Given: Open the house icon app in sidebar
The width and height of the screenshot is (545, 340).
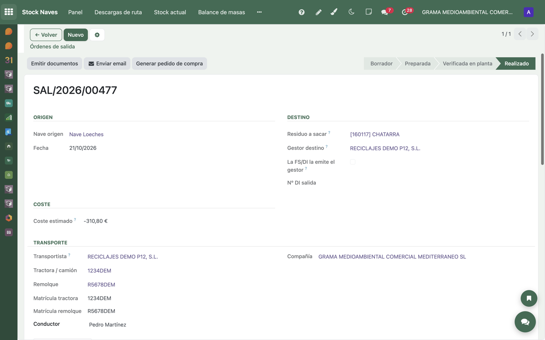Looking at the screenshot, I should [x=9, y=146].
